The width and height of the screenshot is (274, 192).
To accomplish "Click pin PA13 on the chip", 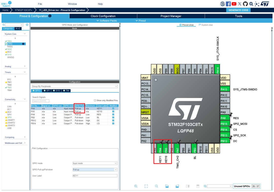I will coord(225,89).
